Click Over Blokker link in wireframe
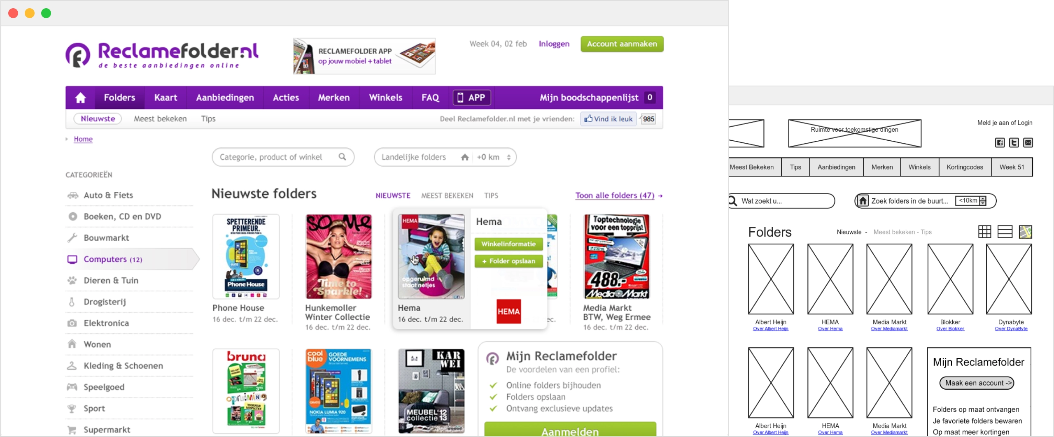Viewport: 1054px width, 437px height. (950, 329)
